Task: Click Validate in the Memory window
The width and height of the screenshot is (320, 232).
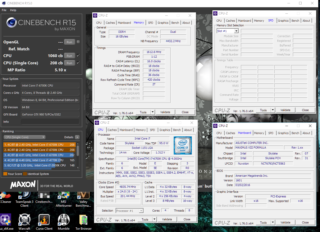Action: coord(165,112)
